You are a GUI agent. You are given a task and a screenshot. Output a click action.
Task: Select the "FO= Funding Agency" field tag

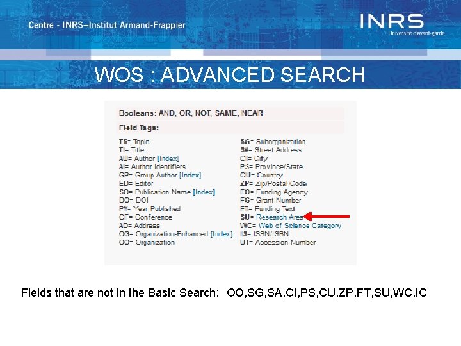click(x=274, y=192)
